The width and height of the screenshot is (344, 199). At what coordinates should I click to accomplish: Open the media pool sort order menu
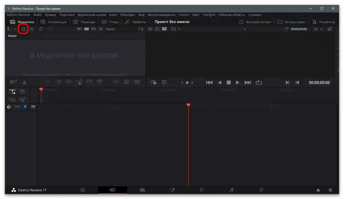141,29
